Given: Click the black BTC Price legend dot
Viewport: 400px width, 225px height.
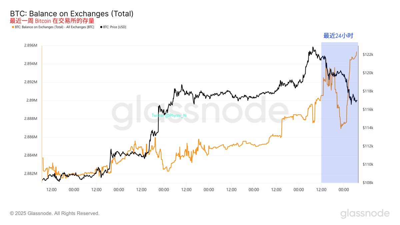Looking at the screenshot, I should [101, 27].
